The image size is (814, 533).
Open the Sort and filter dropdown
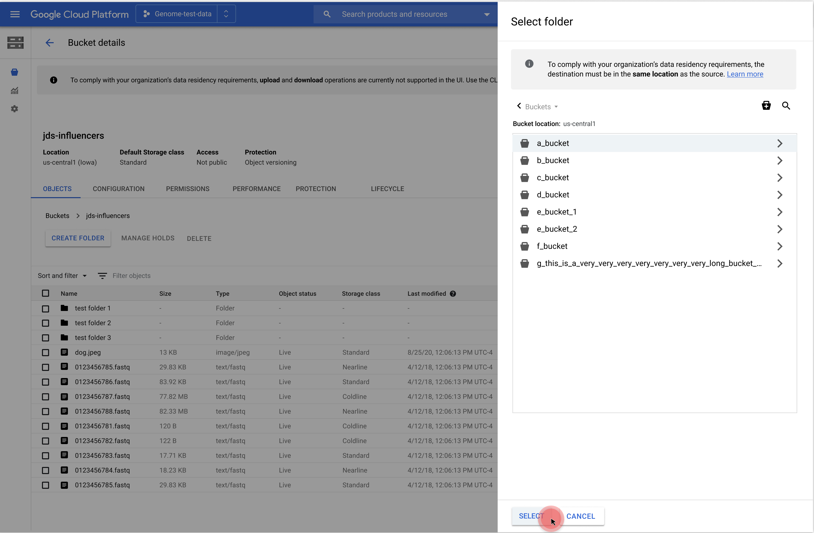click(62, 276)
